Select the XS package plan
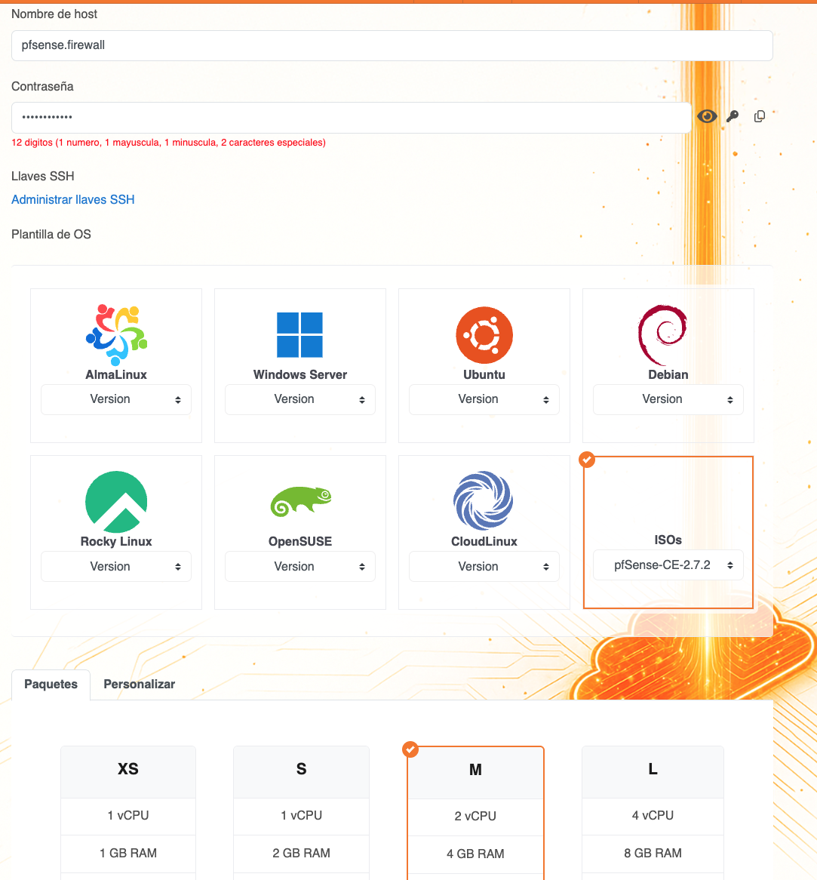817x880 pixels. coord(128,769)
